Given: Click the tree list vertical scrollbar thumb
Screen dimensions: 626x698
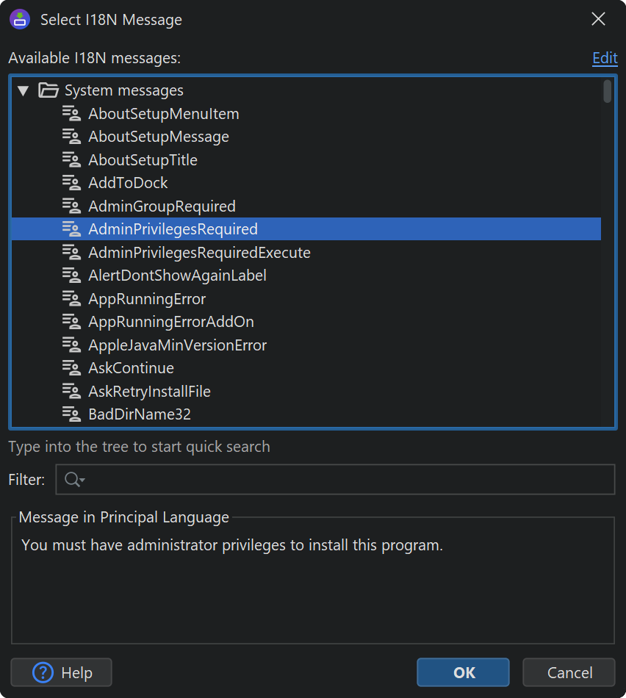Looking at the screenshot, I should coord(607,91).
